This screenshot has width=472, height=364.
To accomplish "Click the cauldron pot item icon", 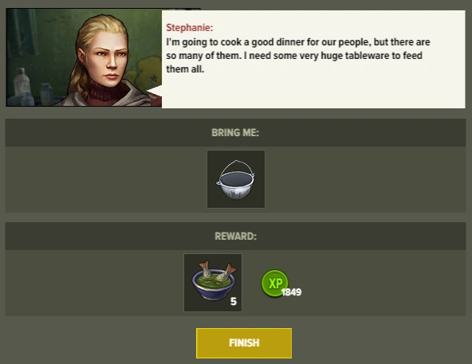I will (x=236, y=179).
